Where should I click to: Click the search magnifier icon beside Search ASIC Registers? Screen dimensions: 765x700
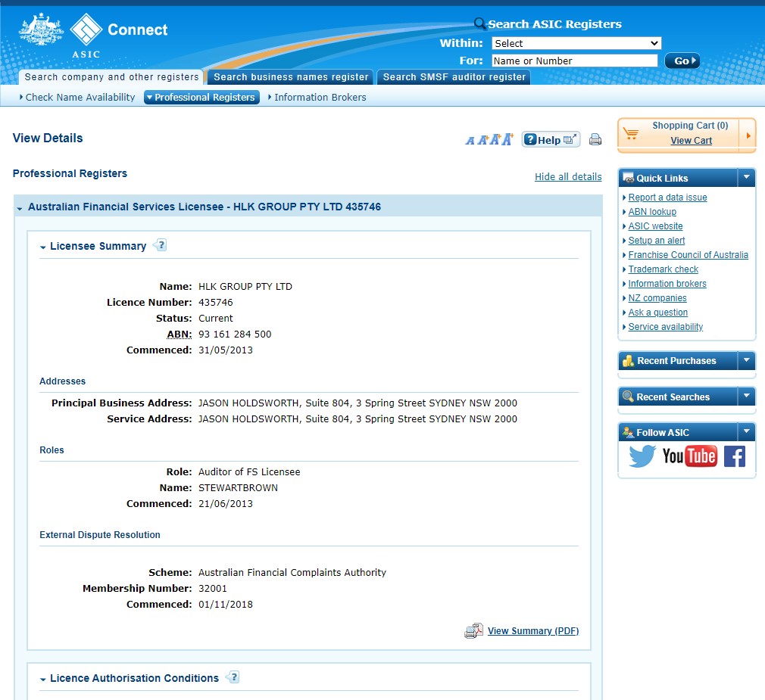(x=479, y=23)
